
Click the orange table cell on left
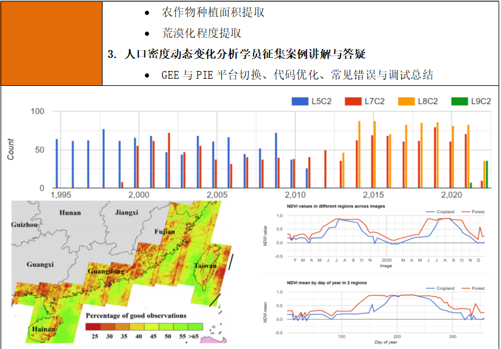[52, 44]
